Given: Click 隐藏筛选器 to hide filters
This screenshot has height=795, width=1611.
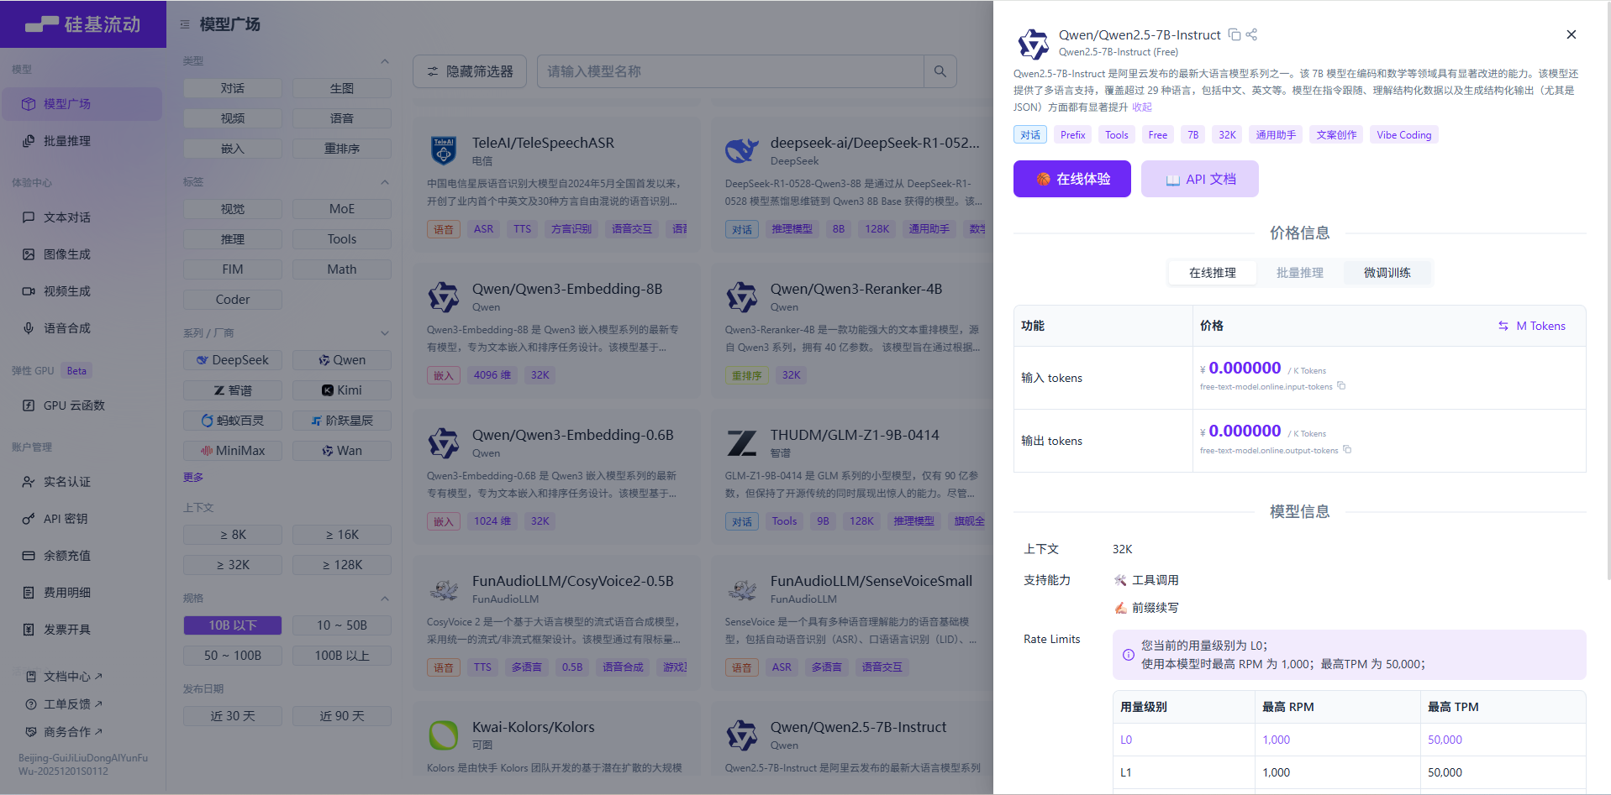Looking at the screenshot, I should point(470,71).
